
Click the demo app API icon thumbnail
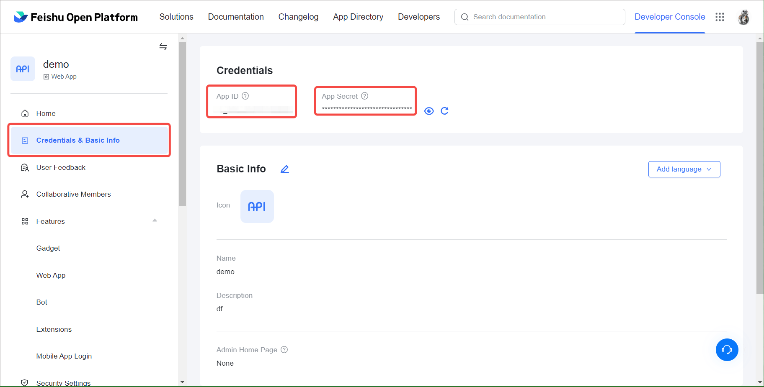pyautogui.click(x=23, y=69)
